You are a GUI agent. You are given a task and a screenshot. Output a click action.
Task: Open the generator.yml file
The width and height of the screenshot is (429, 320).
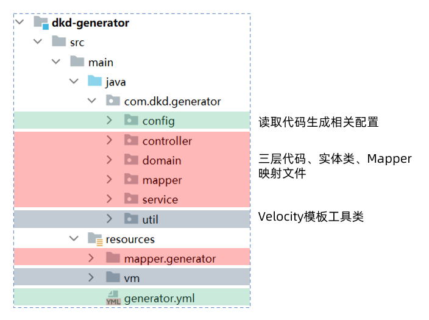(159, 298)
